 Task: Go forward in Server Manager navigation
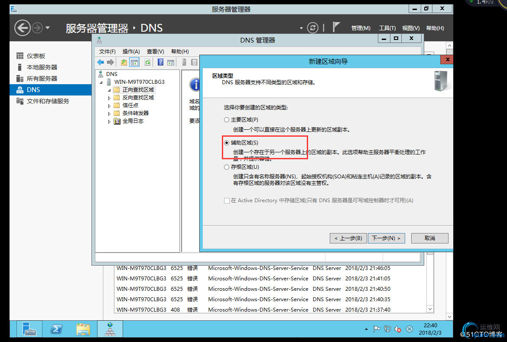tap(38, 28)
